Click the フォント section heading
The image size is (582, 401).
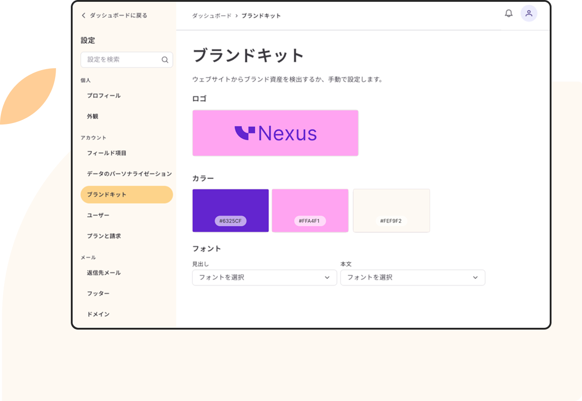coord(207,248)
